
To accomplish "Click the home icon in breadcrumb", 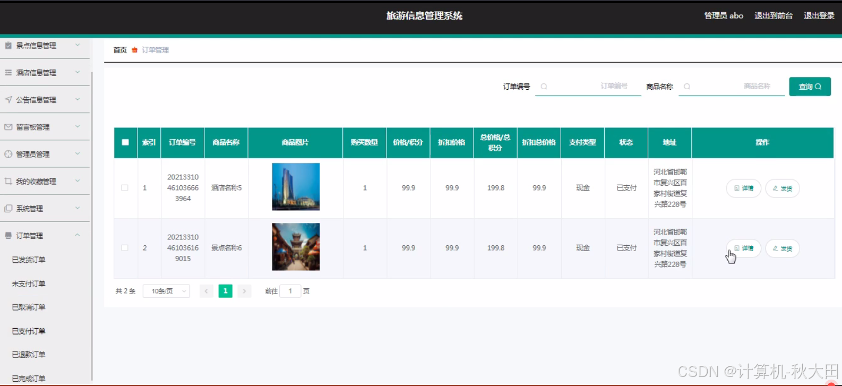I will coord(134,50).
